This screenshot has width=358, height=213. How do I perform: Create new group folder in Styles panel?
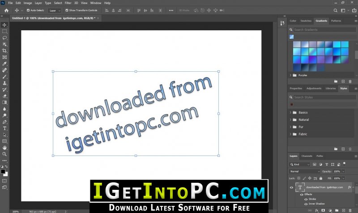[336, 149]
